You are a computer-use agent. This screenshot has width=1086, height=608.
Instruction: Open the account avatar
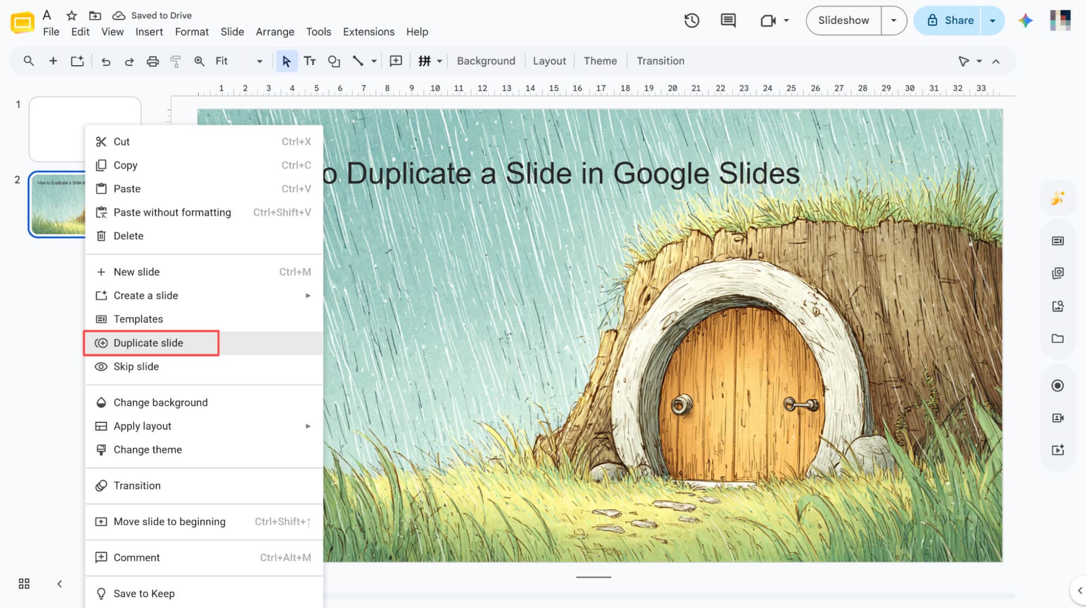click(1060, 21)
